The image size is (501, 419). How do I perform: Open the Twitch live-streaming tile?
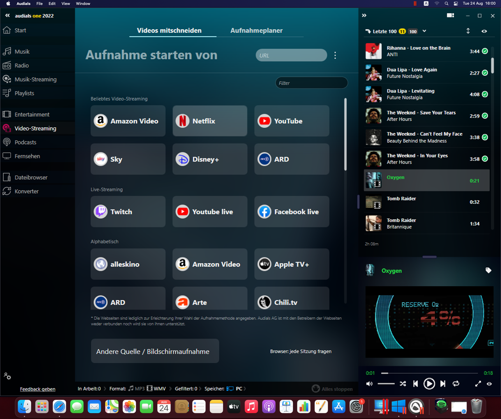128,212
